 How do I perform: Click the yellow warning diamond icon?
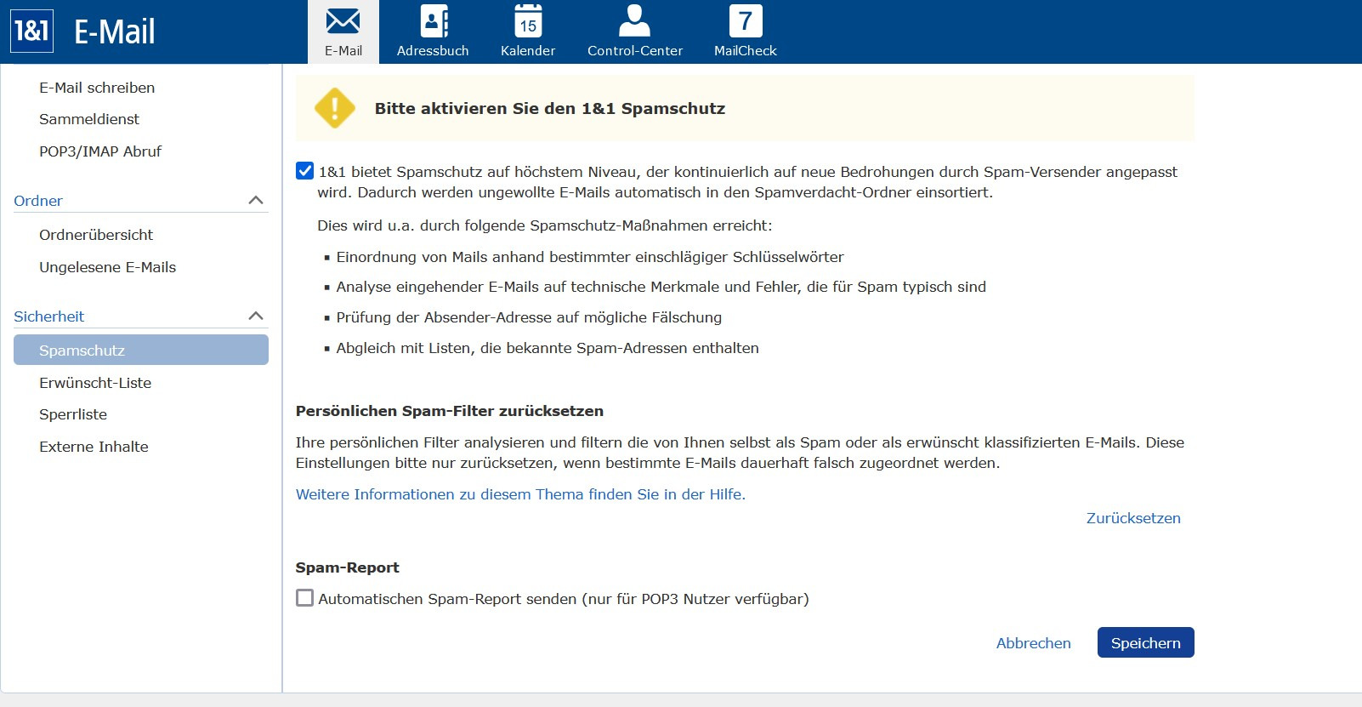335,109
